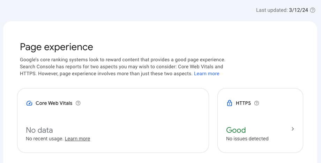Expand HTTPS report with the chevron arrow
Screen dimensions: 321x163
point(293,129)
